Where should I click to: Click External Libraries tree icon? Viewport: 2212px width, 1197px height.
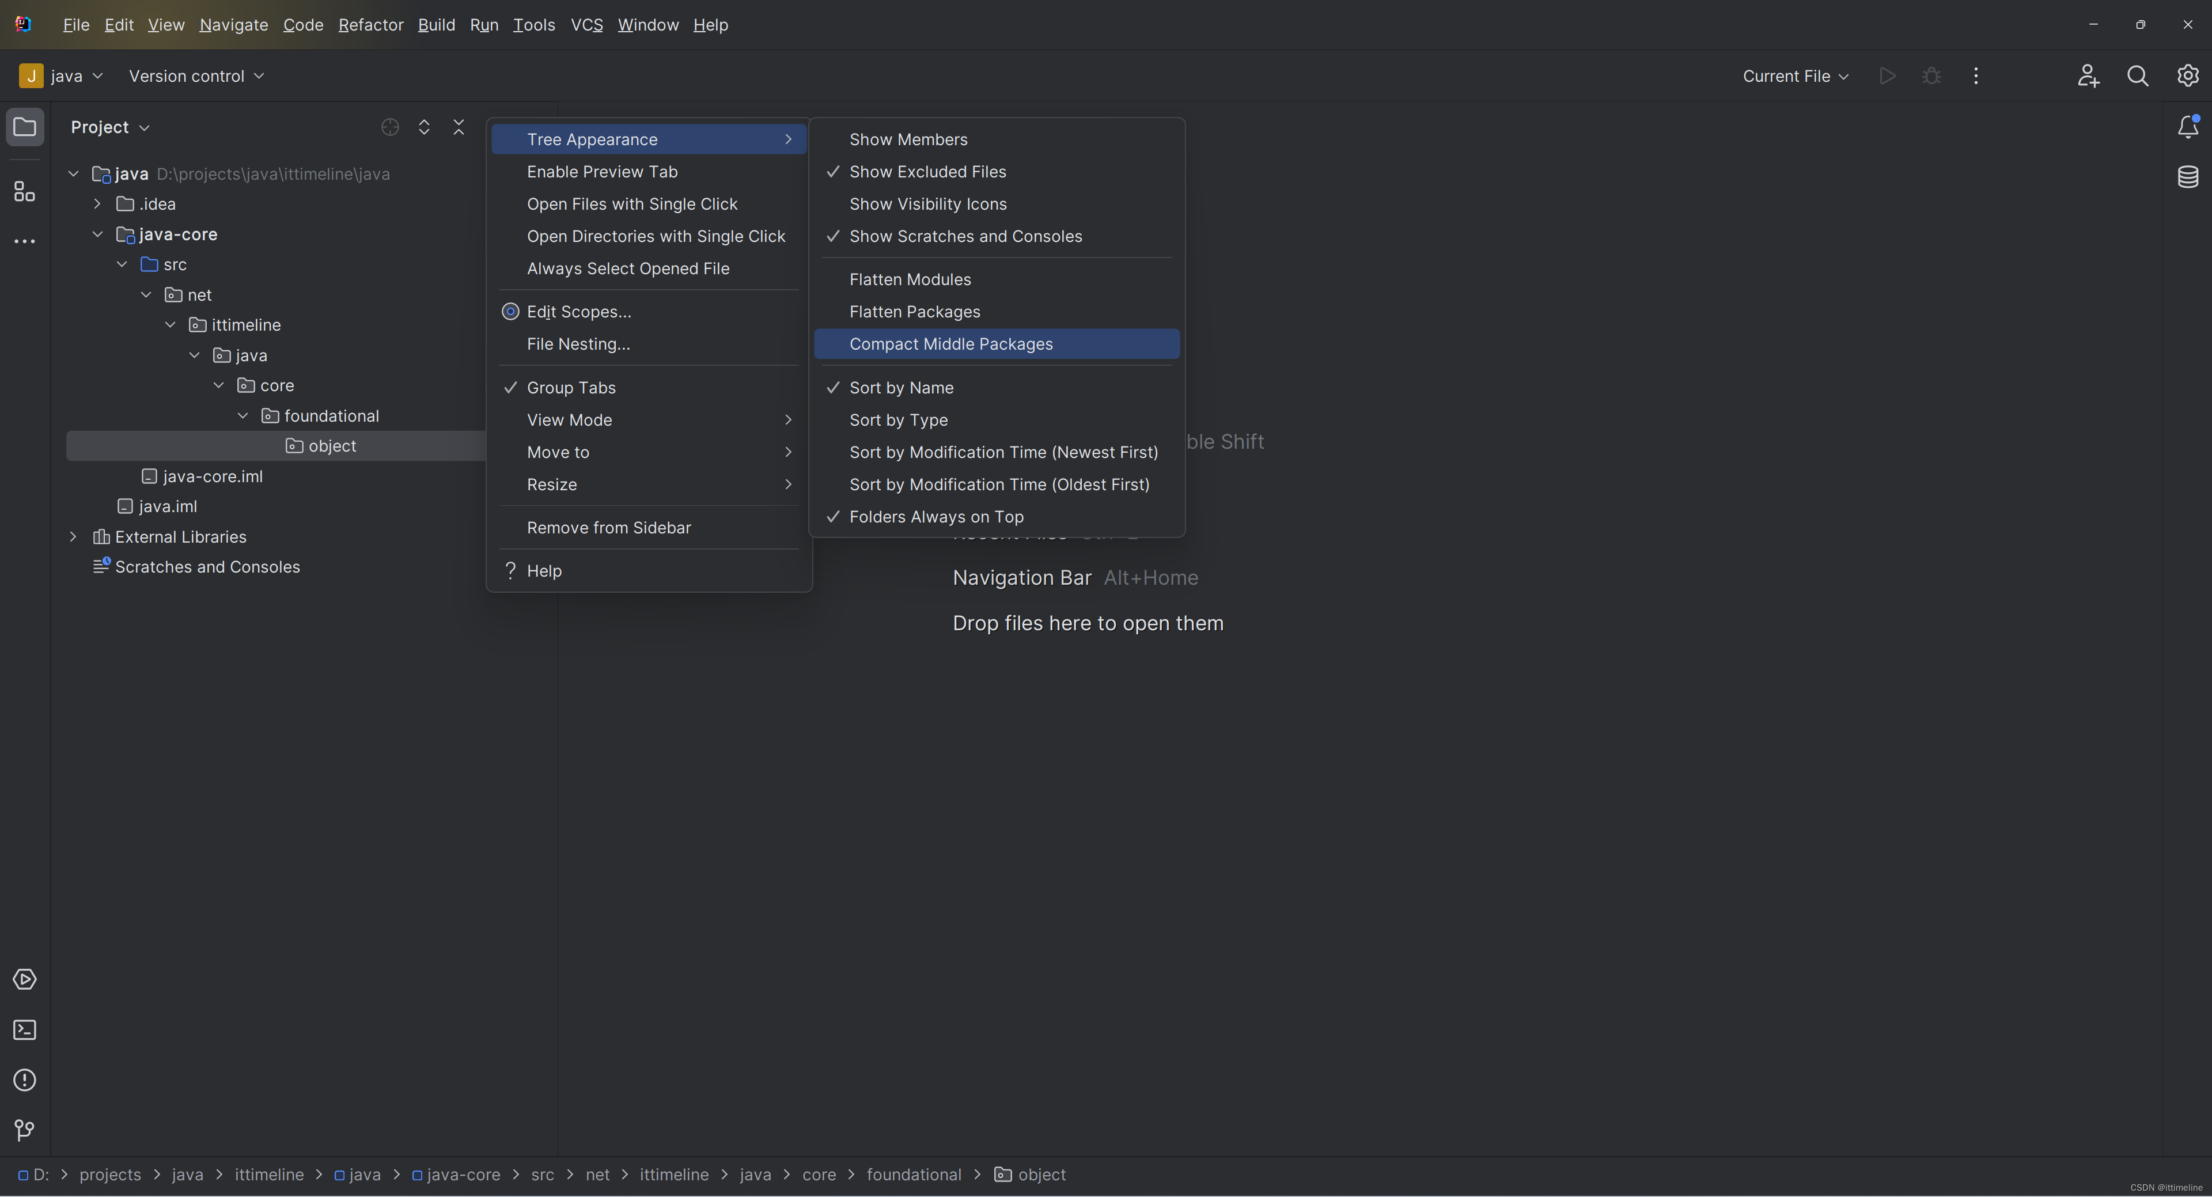101,537
